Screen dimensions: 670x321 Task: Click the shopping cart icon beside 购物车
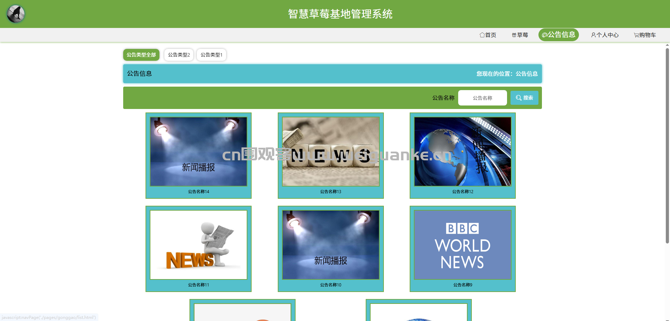point(636,35)
